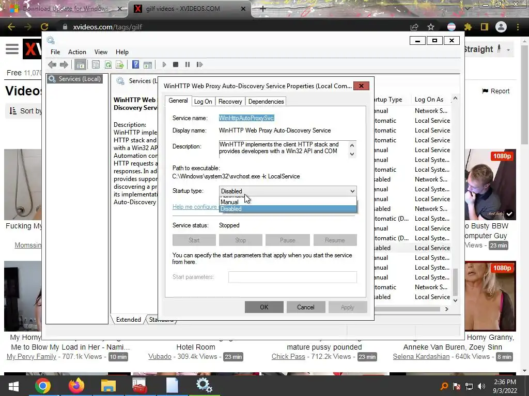Viewport: 529px width, 396px height.
Task: Click Chrome's back navigation arrow
Action: (11, 27)
